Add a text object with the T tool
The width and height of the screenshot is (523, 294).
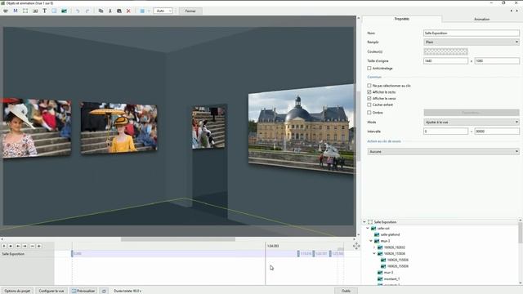44,11
